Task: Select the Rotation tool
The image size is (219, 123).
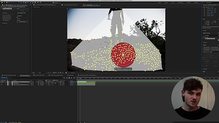Action: (x=19, y=2)
